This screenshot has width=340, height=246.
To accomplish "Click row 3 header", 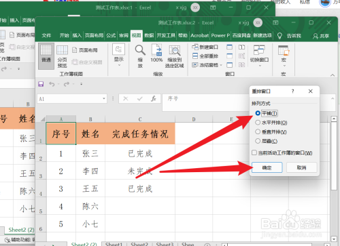I will coord(41,171).
